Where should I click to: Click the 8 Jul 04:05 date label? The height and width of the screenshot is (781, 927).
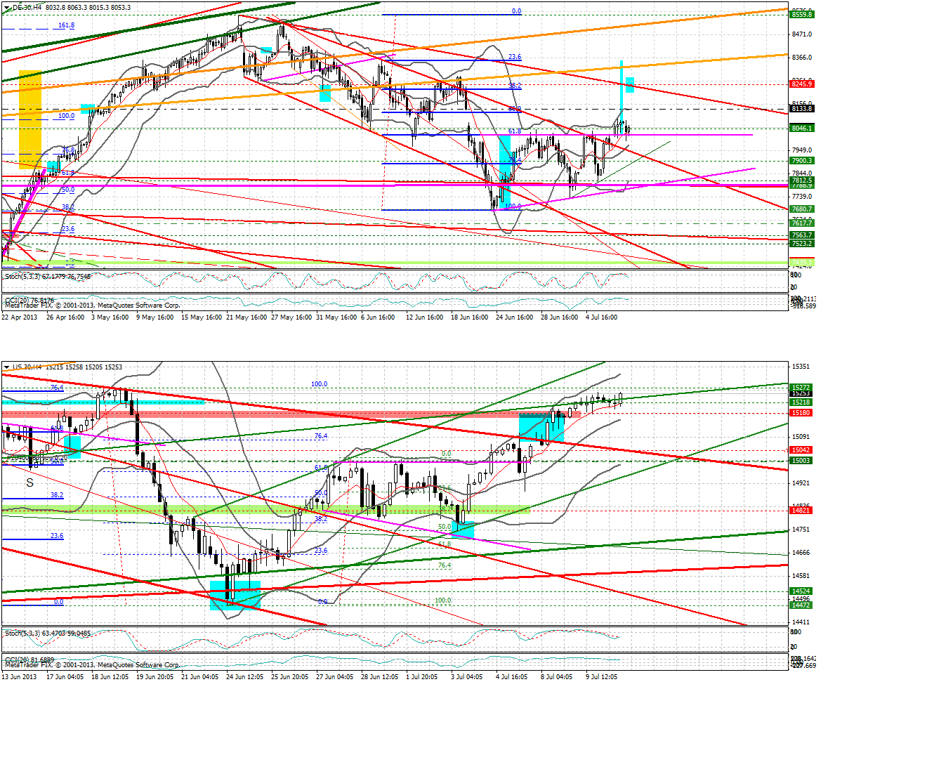(x=557, y=676)
